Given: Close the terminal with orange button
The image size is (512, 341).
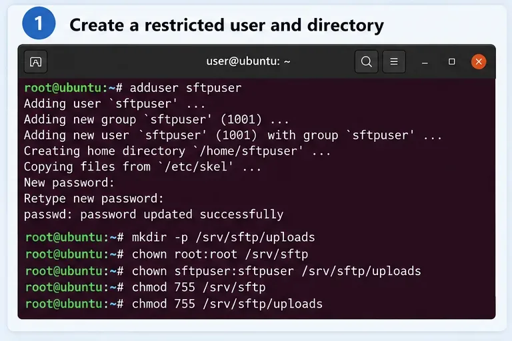Looking at the screenshot, I should (x=479, y=62).
